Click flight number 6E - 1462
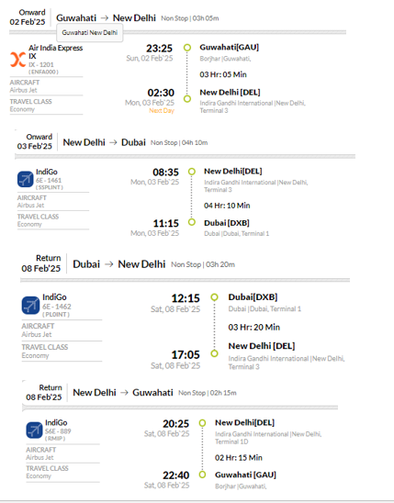The image size is (394, 503). point(57,307)
